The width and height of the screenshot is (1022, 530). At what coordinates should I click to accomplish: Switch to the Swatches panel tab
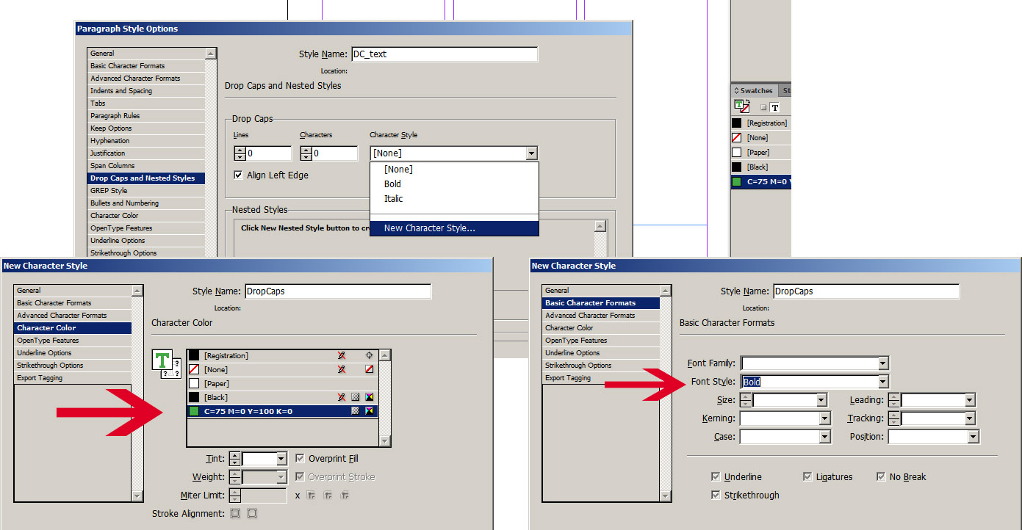[x=756, y=91]
